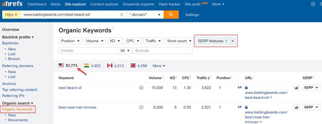Click the info icon next to the SERP column

313,77
